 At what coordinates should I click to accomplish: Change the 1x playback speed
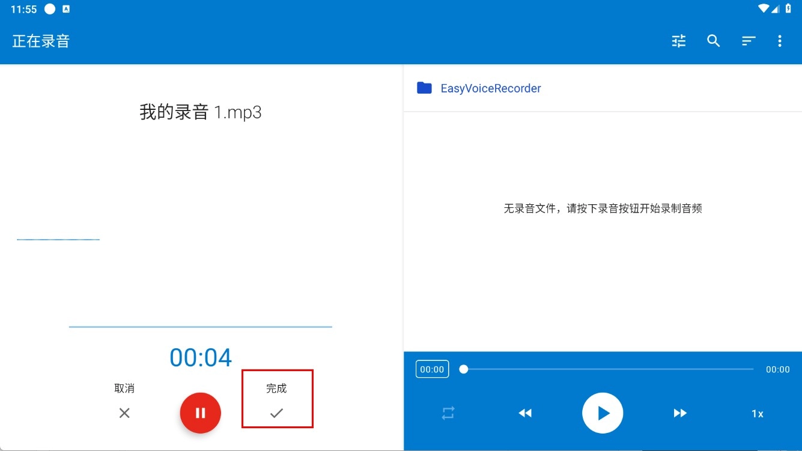pos(757,414)
